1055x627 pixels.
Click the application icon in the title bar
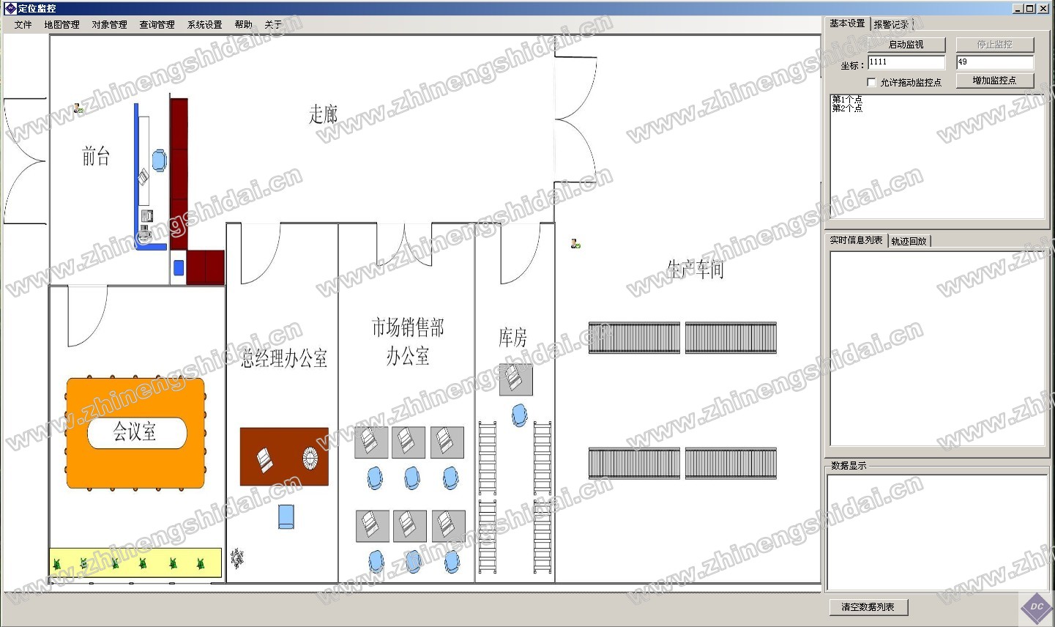[x=10, y=8]
